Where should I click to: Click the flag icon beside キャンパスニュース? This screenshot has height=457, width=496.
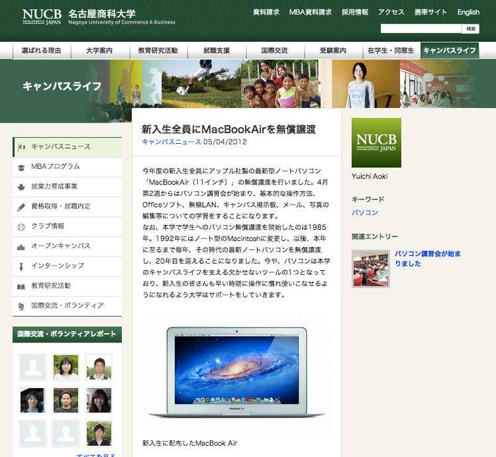[x=21, y=147]
